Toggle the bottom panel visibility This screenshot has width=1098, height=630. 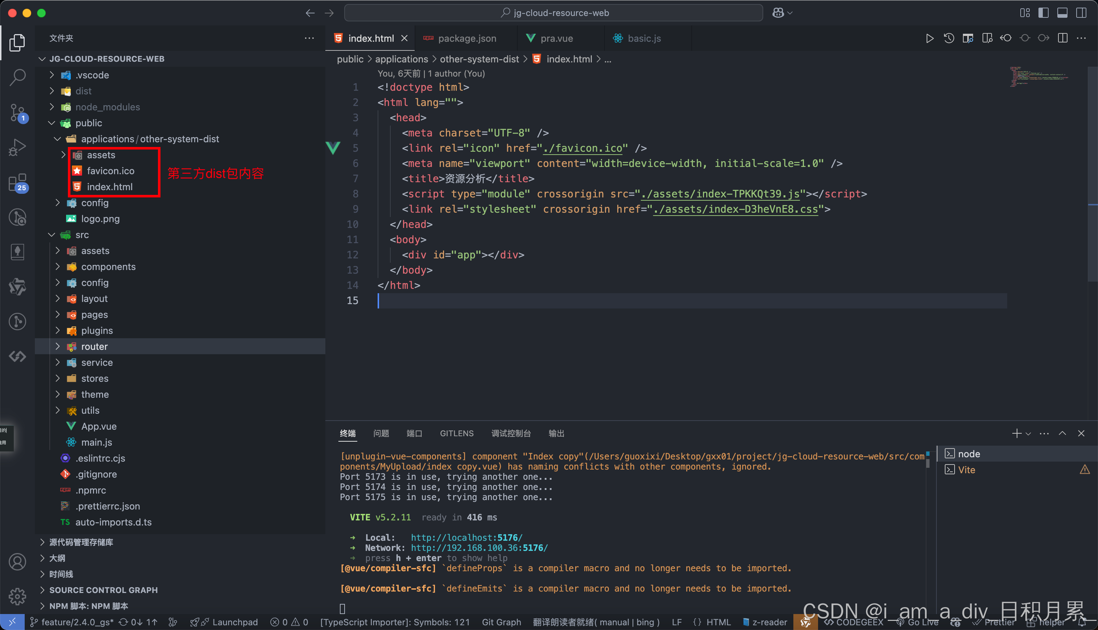(1062, 13)
